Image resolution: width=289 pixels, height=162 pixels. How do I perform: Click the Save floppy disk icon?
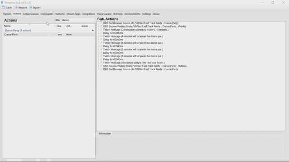[4, 8]
